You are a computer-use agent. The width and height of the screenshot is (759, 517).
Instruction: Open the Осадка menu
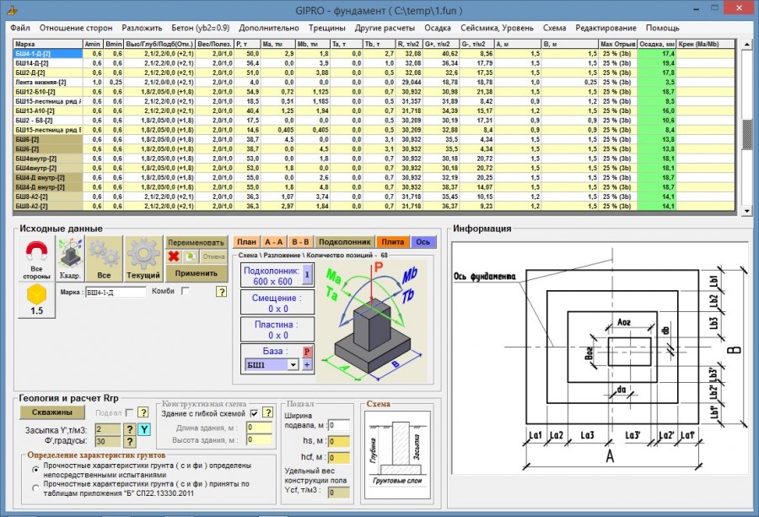[x=438, y=28]
